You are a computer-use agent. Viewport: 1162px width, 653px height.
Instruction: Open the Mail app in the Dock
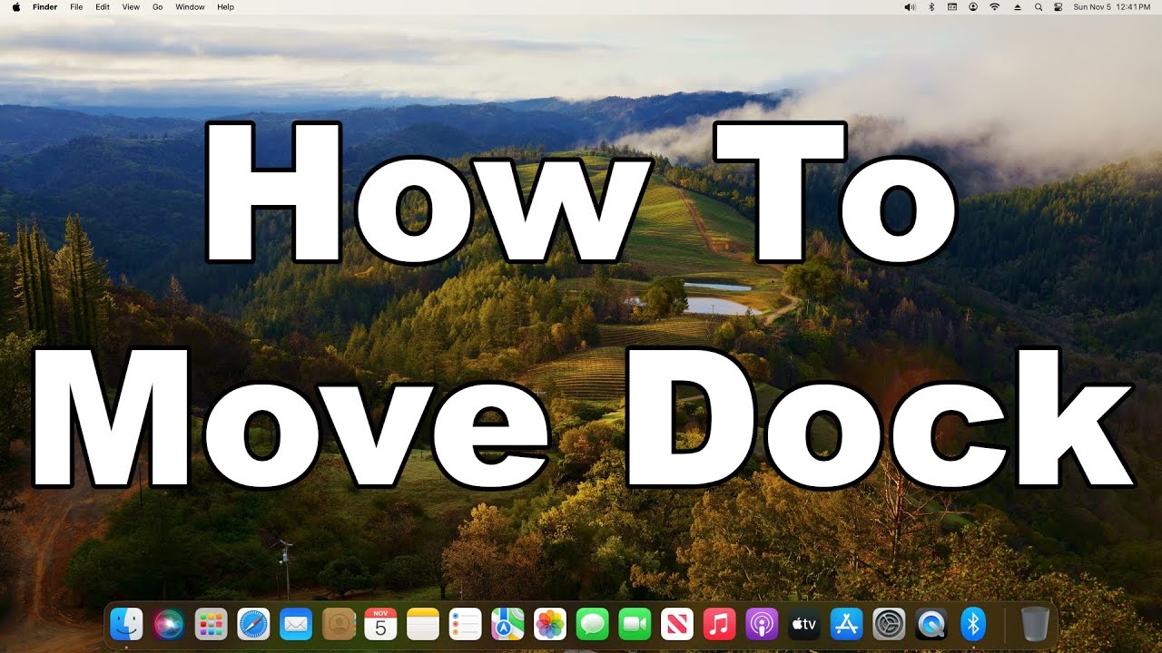(x=296, y=624)
